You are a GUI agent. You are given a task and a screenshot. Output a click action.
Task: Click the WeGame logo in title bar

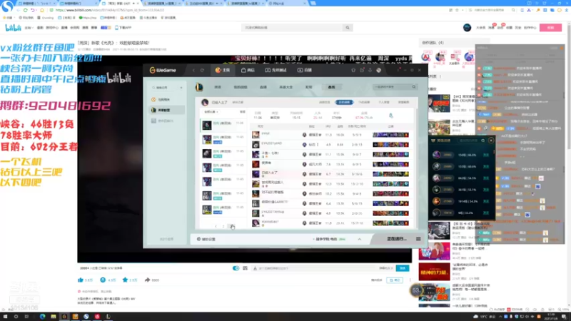tap(163, 70)
